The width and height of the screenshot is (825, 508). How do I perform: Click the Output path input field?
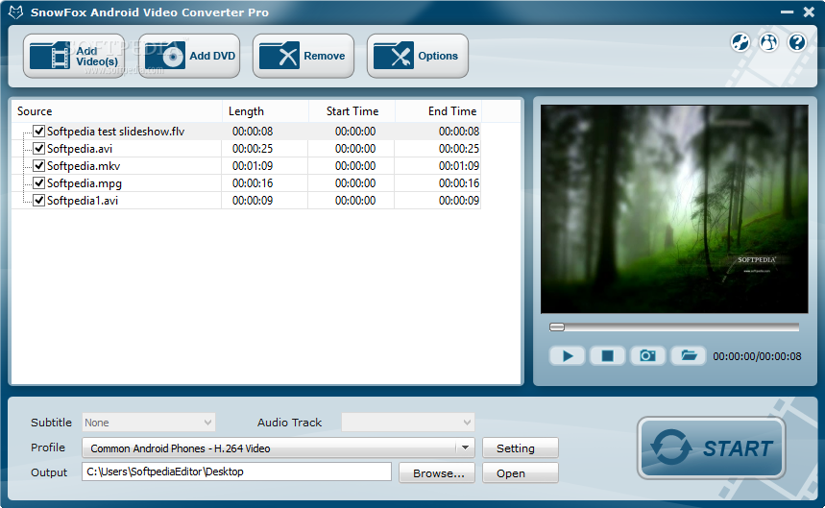click(236, 472)
